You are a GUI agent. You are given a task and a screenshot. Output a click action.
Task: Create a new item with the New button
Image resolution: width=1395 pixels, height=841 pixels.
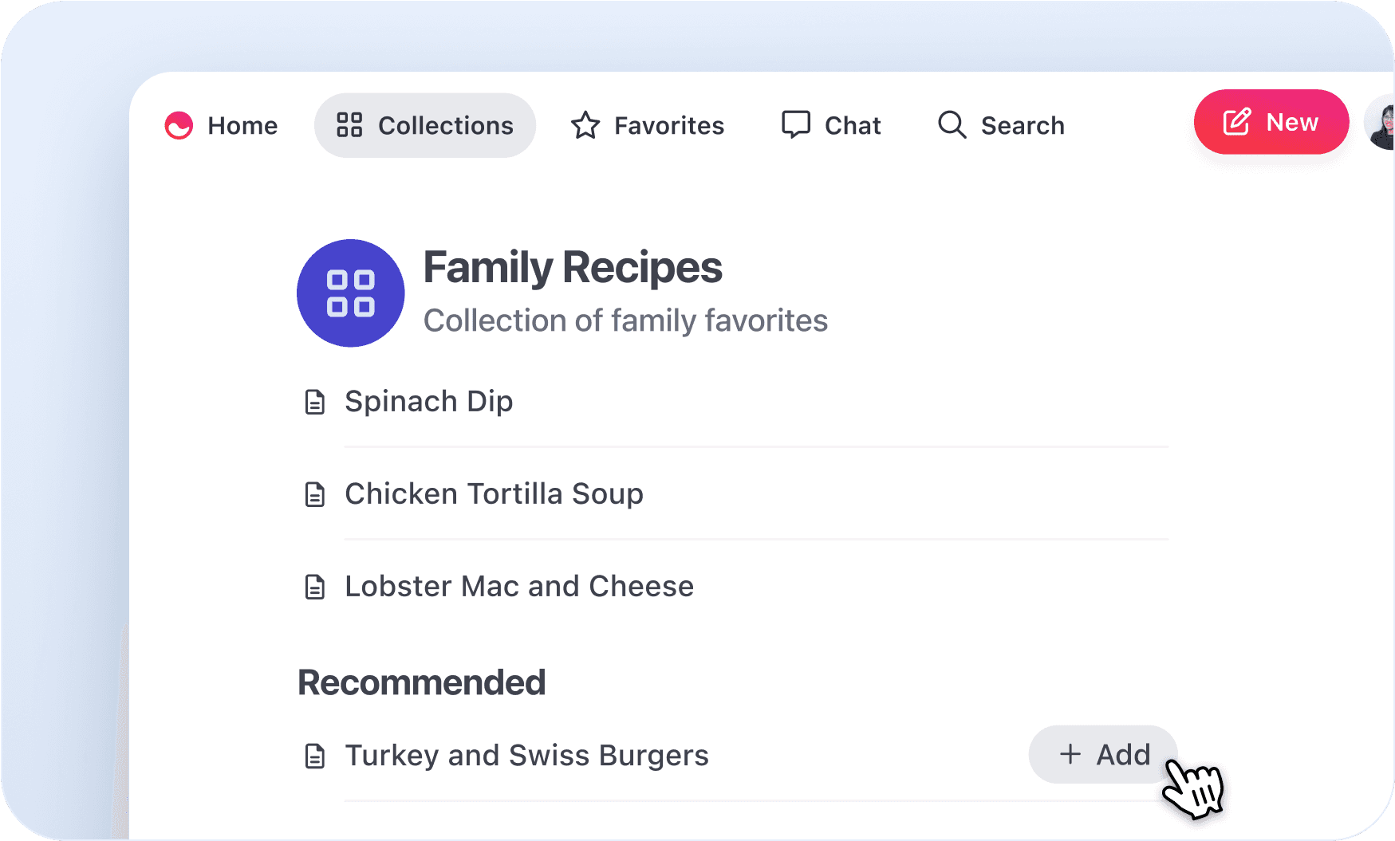point(1271,122)
